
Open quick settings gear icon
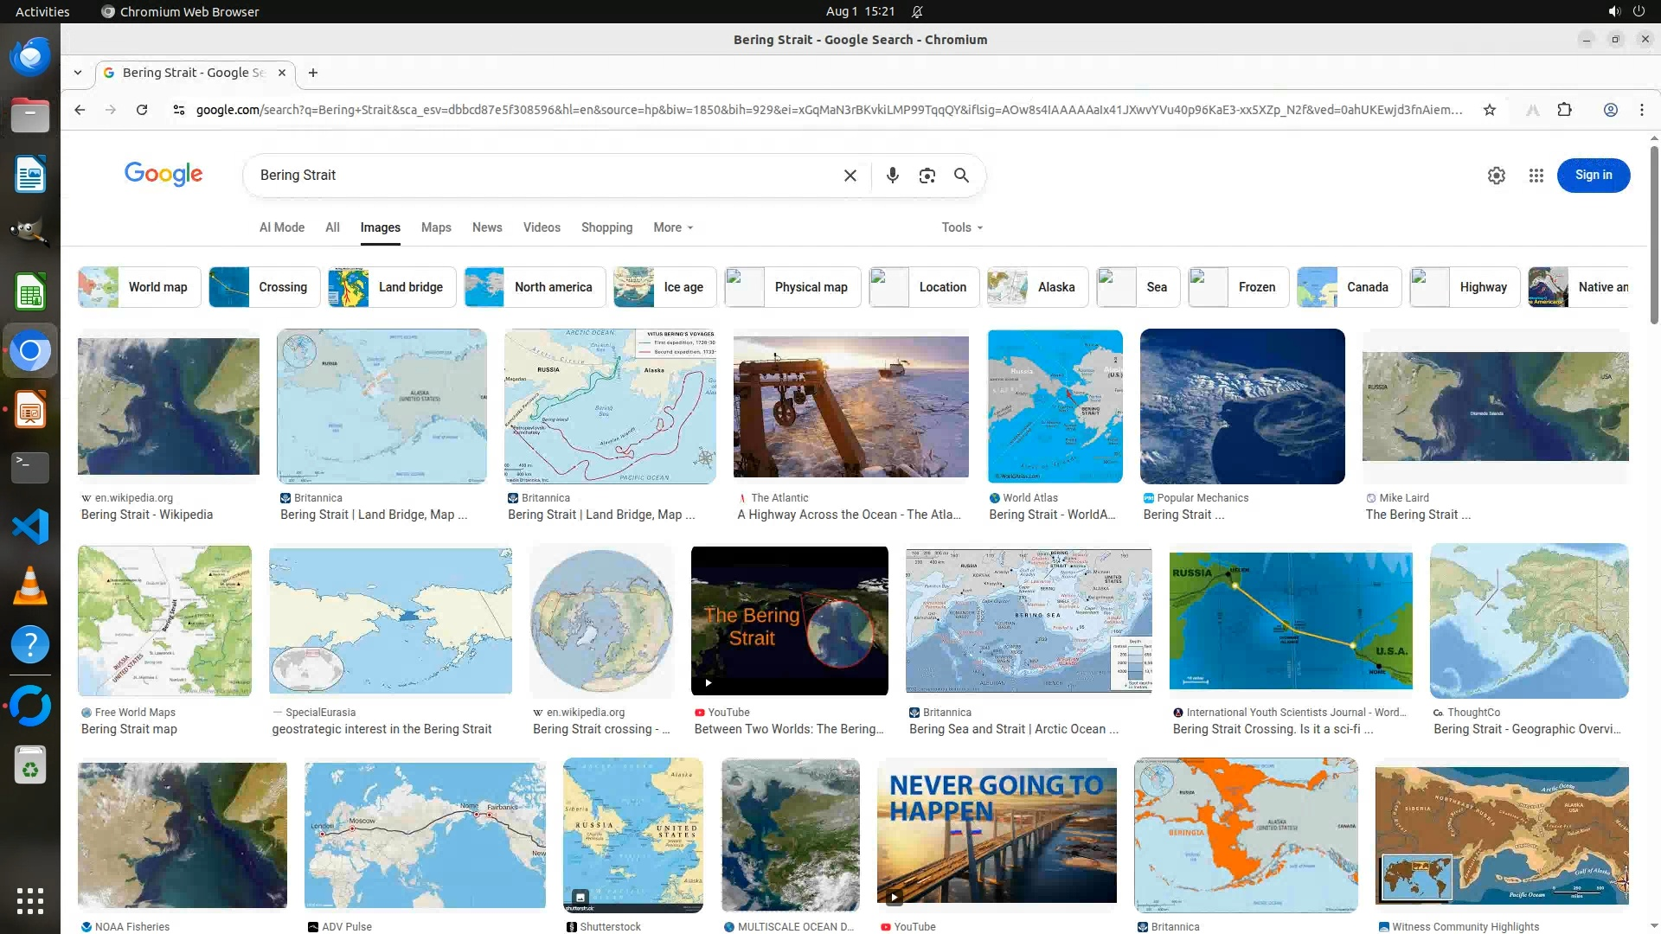tap(1496, 176)
